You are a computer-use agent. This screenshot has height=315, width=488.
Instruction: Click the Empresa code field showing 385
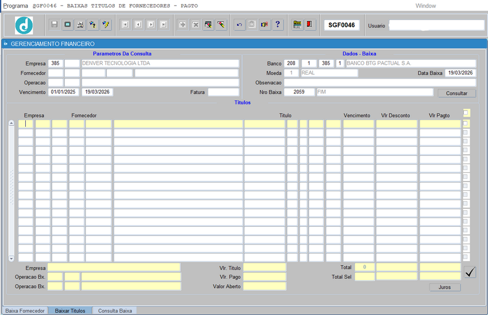point(56,64)
